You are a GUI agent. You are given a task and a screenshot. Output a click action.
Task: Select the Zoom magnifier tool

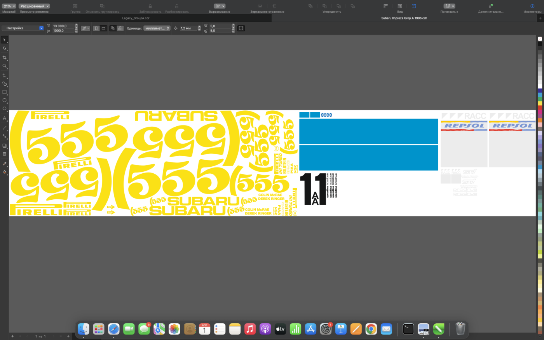point(5,66)
